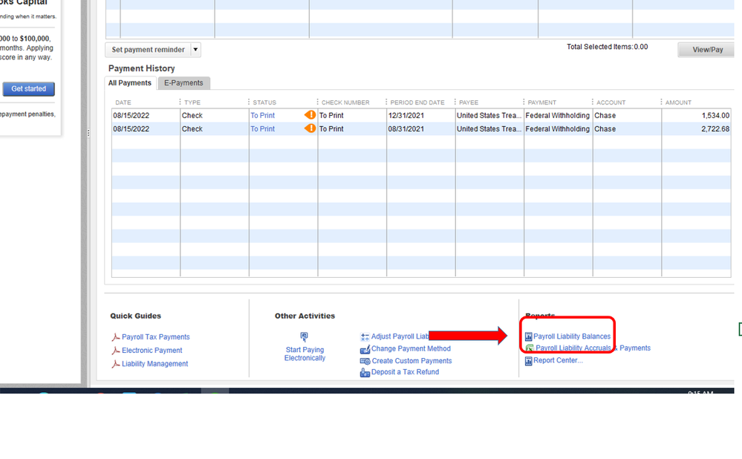The image size is (742, 459).
Task: Click the Liability Management PDF icon
Action: click(115, 364)
